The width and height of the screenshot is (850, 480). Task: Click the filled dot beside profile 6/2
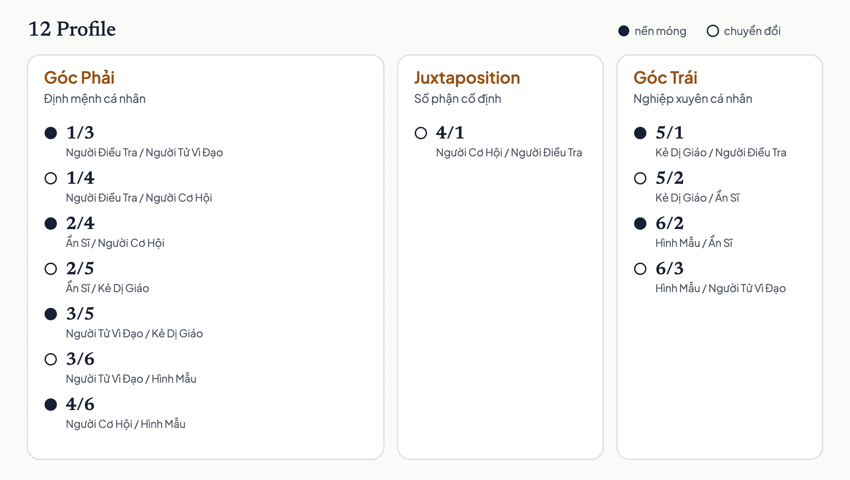pyautogui.click(x=640, y=224)
